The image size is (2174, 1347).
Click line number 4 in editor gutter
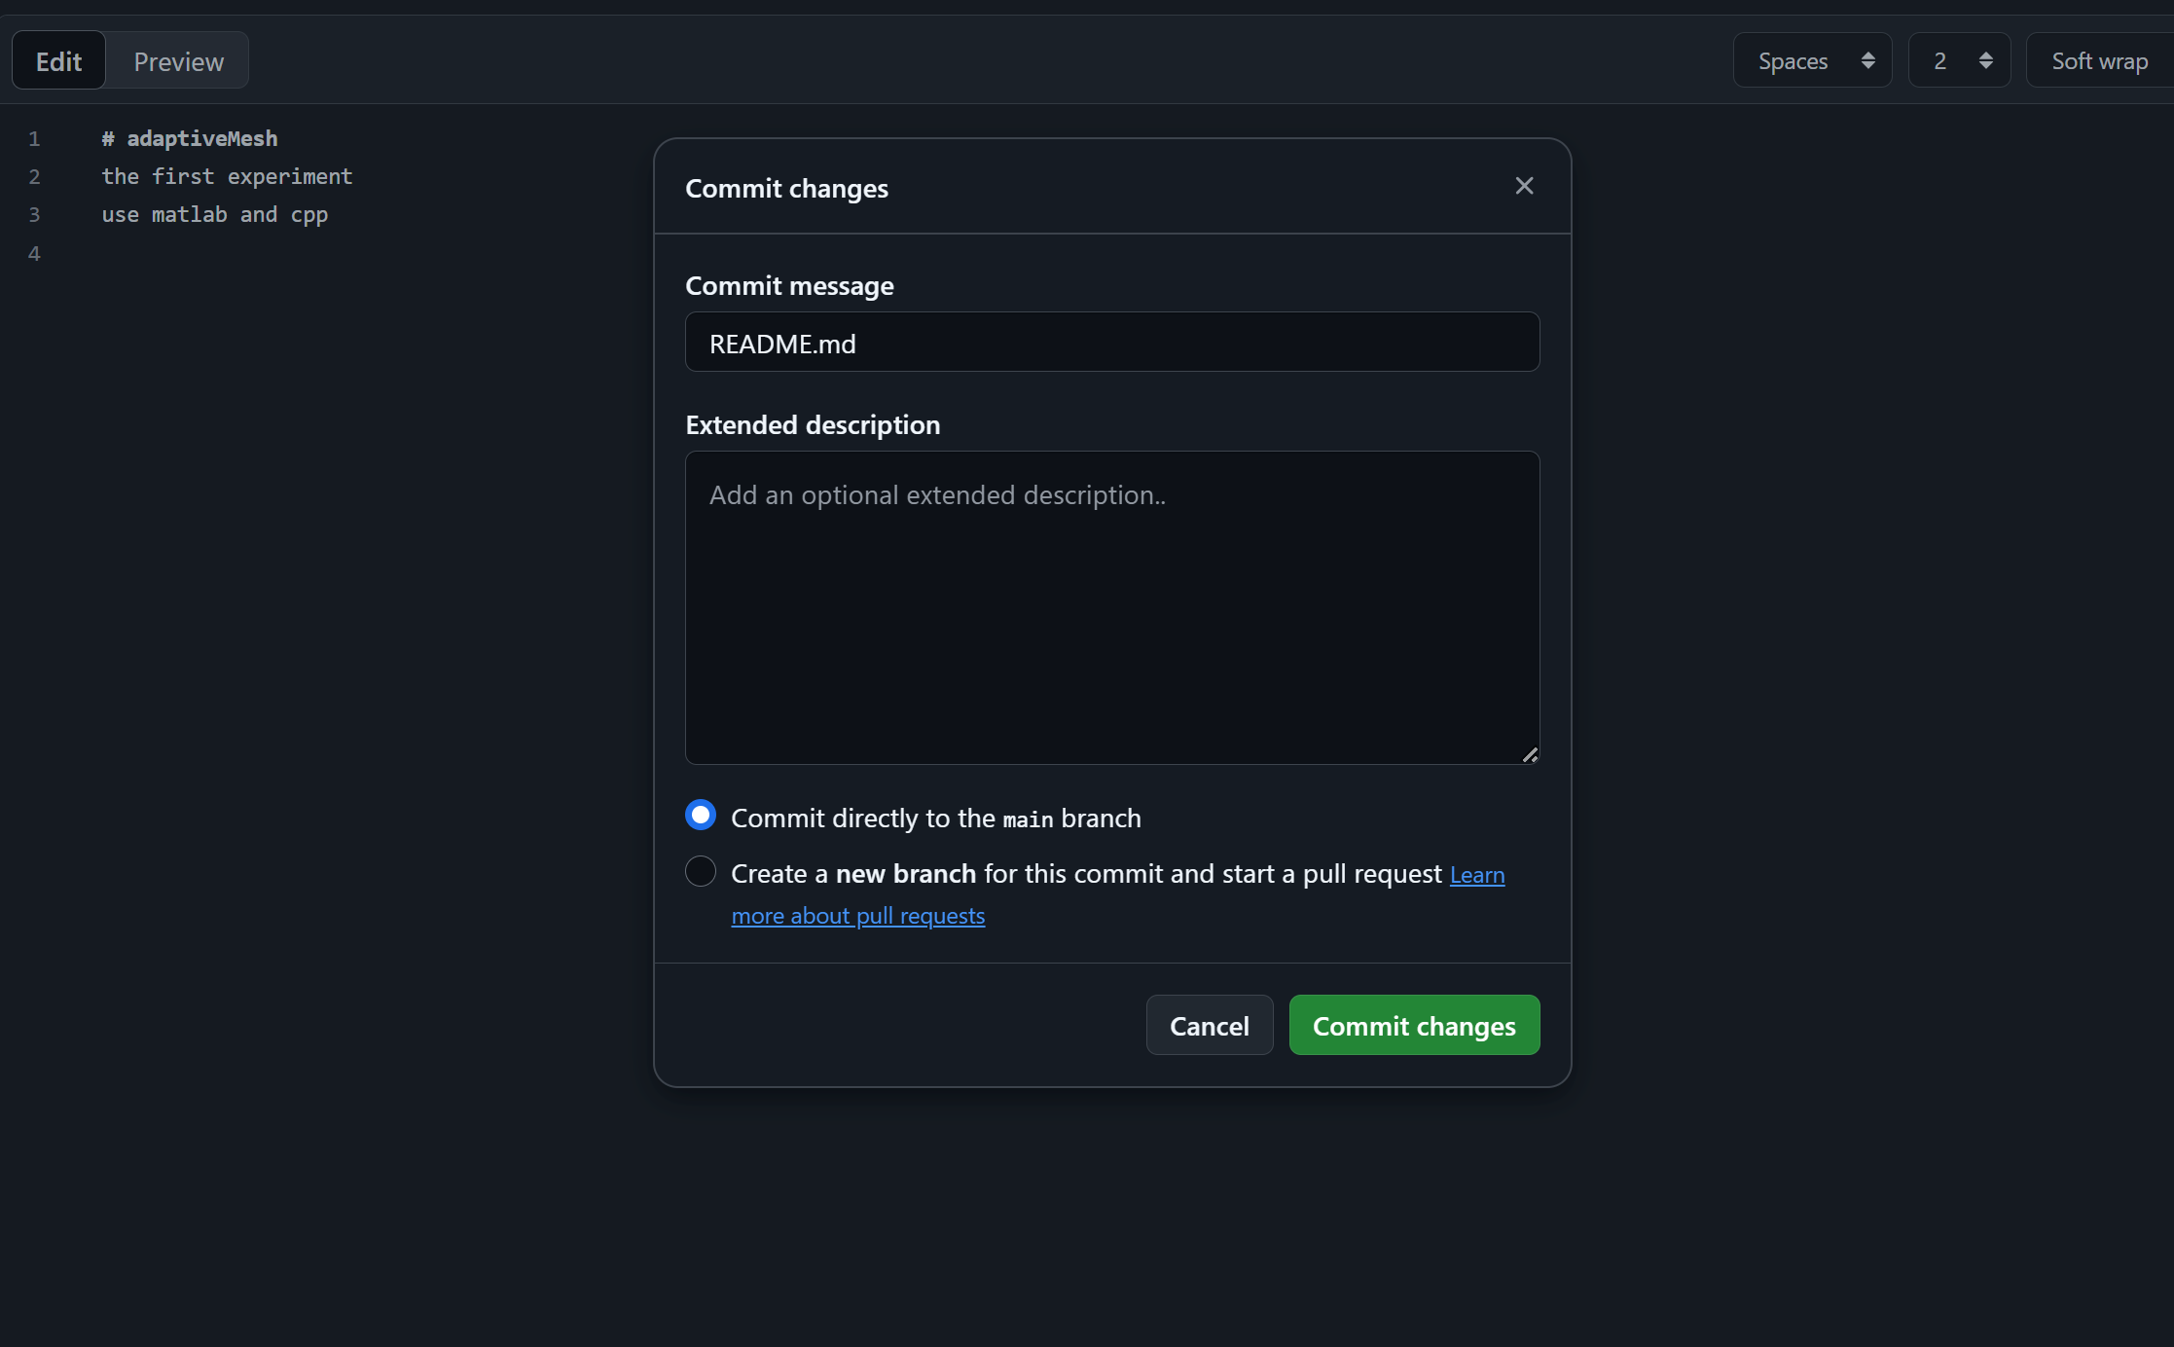pyautogui.click(x=34, y=254)
